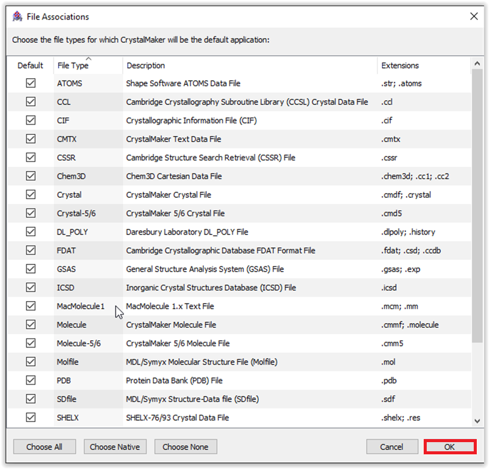Screen dimensions: 489x469
Task: Disable the CIF default association
Action: click(31, 120)
